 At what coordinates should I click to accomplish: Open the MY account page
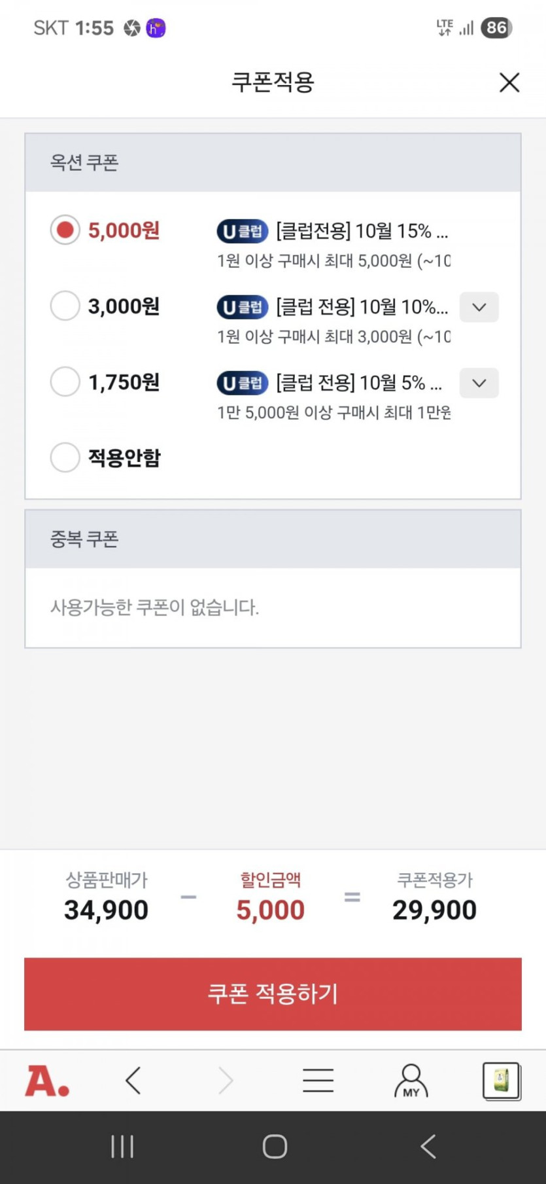coord(411,1081)
